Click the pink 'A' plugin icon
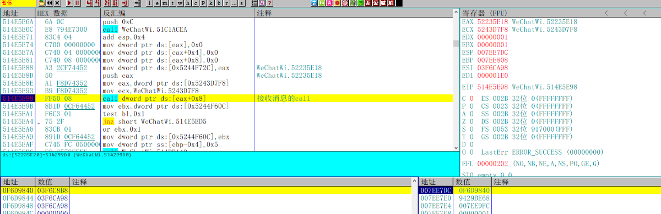The width and height of the screenshot is (661, 214). [x=329, y=3]
